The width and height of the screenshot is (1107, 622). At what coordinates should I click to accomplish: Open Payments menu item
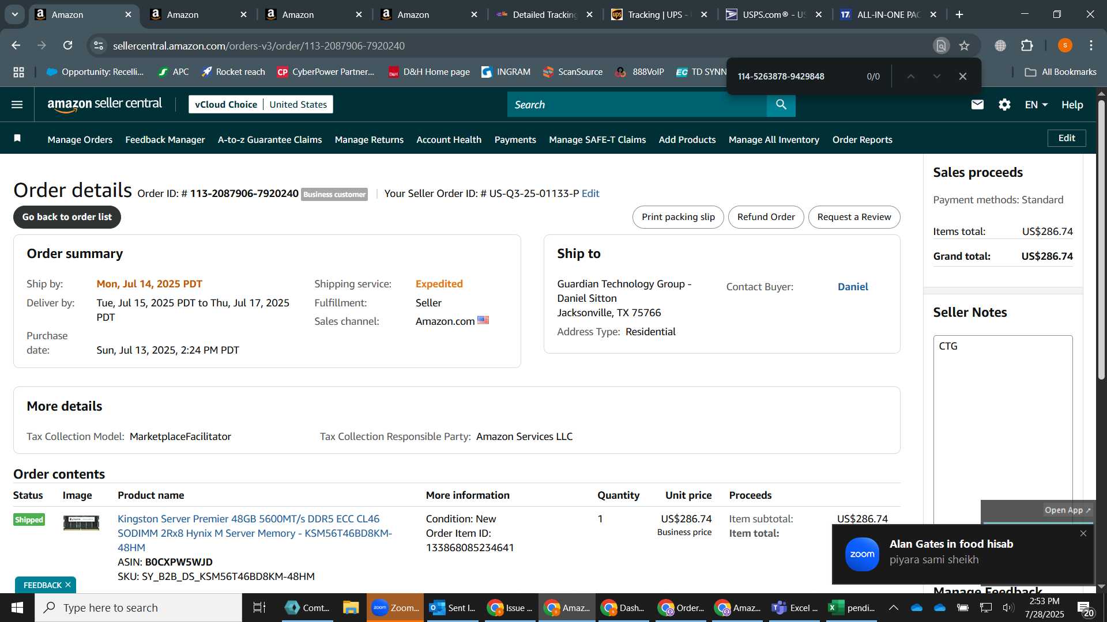515,139
